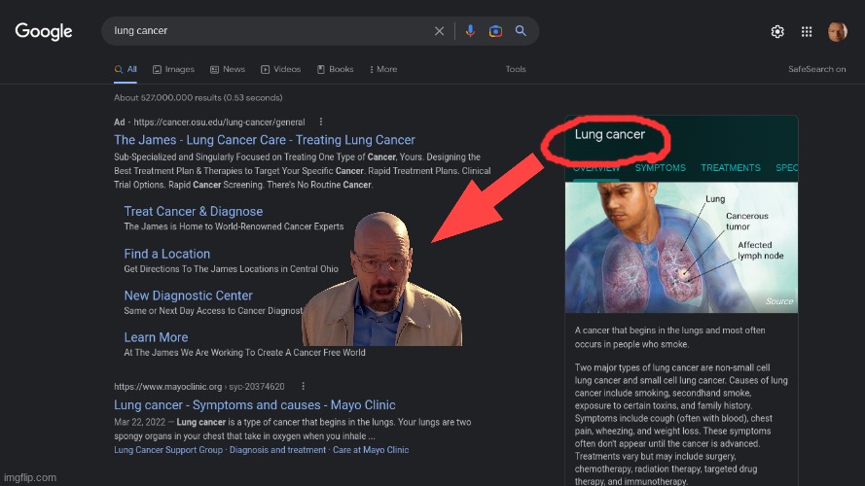Click the Source label on the illustration
865x486 pixels.
(x=779, y=301)
